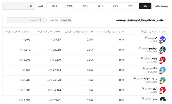Click heading مقادیر معاملاتی بازارهای تعهدی نوبیتکس
Image resolution: width=172 pixels, height=104 pixels.
pos(140,20)
